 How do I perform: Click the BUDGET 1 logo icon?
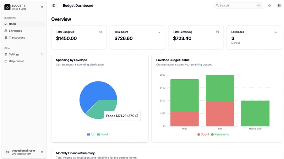[7, 7]
